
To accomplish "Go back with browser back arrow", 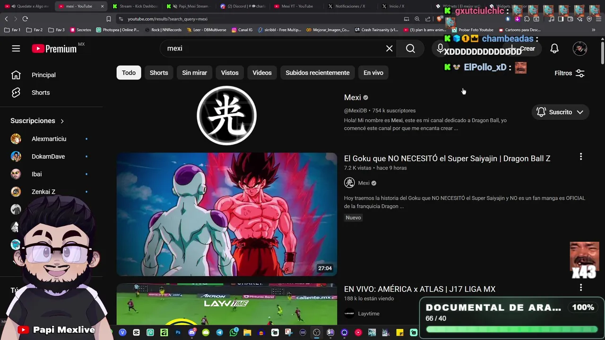I will pyautogui.click(x=6, y=19).
